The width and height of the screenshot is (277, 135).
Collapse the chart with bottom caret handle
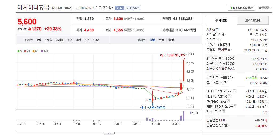(x=109, y=133)
